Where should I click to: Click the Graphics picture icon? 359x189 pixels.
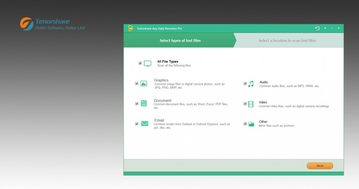(144, 84)
